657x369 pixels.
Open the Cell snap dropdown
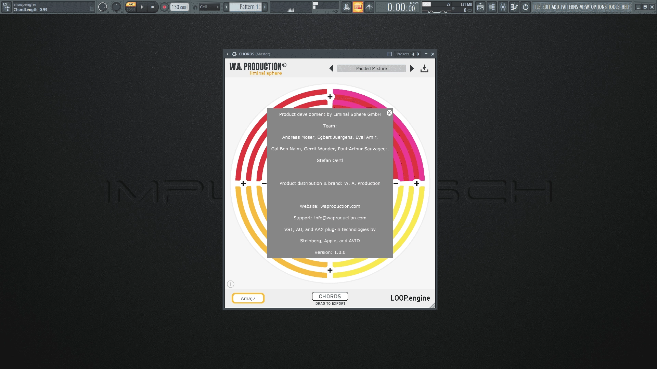209,7
